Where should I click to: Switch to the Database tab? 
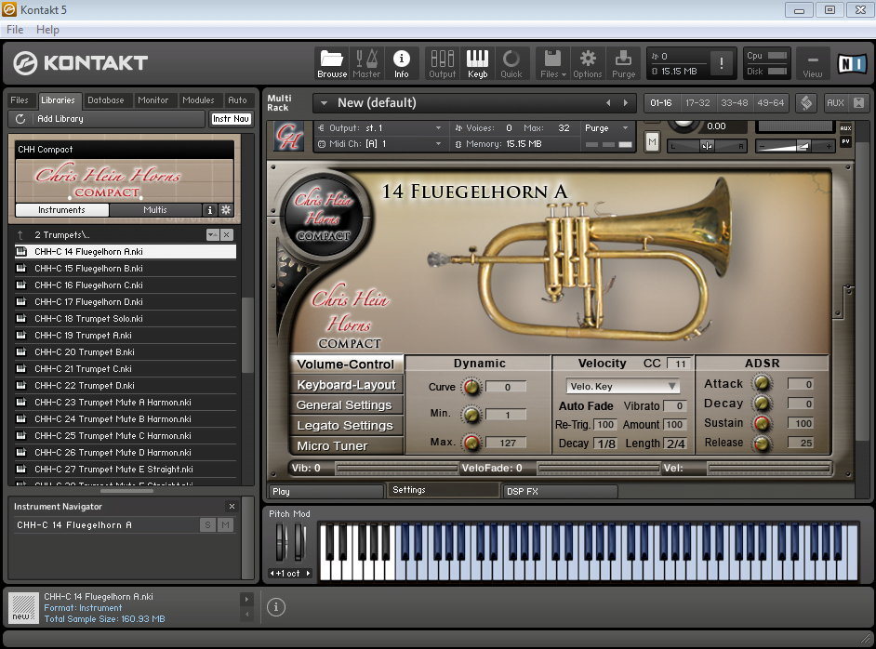click(106, 100)
